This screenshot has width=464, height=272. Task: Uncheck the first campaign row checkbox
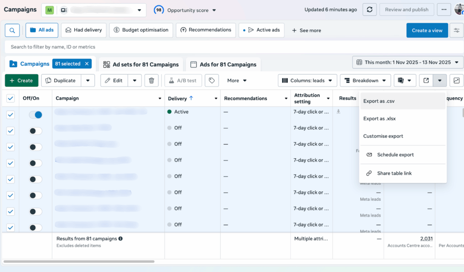(11, 115)
